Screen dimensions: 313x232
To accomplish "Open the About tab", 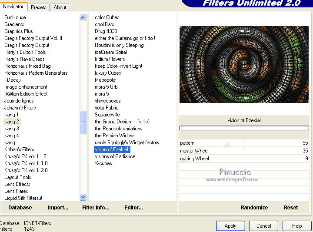I will (x=60, y=7).
